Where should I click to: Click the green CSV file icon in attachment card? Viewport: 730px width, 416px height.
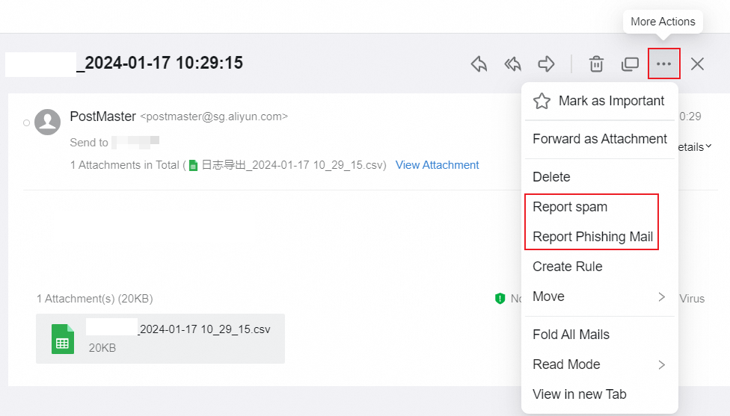(62, 339)
